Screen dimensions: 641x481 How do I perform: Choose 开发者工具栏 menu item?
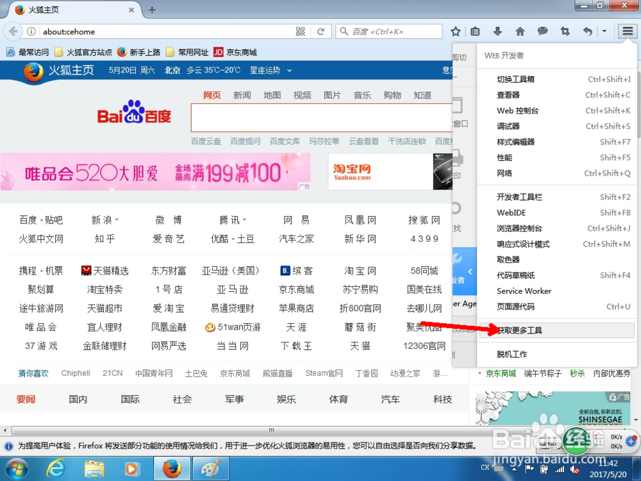click(557, 197)
